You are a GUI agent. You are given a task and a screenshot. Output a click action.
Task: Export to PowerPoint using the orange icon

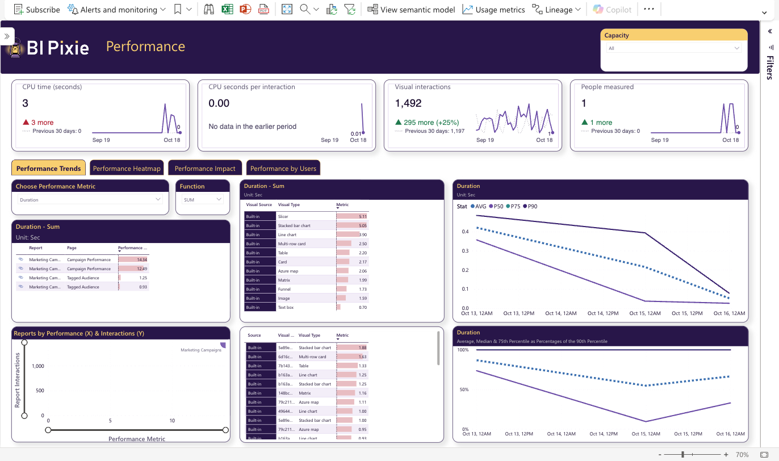pos(245,10)
